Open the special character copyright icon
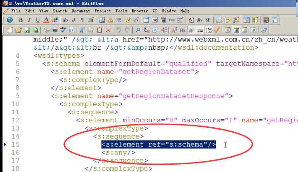The width and height of the screenshot is (298, 172). (136, 20)
